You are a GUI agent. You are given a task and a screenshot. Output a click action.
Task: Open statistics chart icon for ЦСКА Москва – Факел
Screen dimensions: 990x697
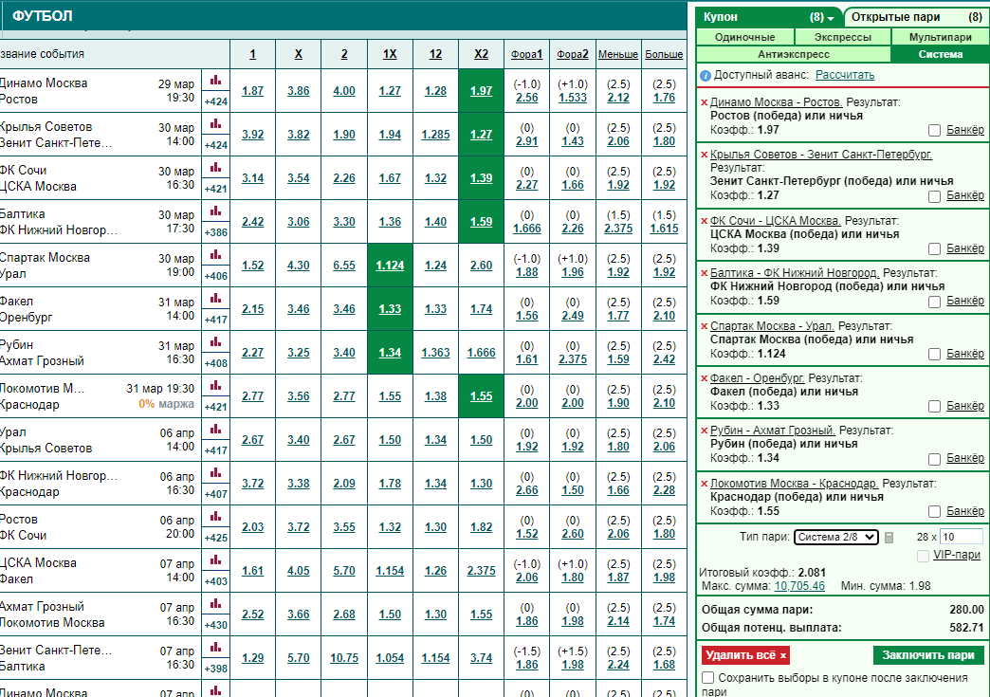216,559
